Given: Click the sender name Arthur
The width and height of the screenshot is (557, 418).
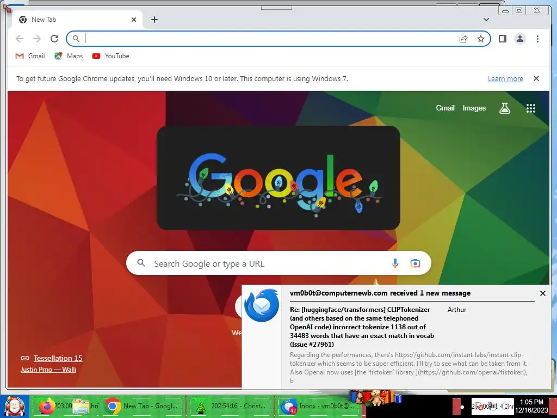Looking at the screenshot, I should coord(457,310).
